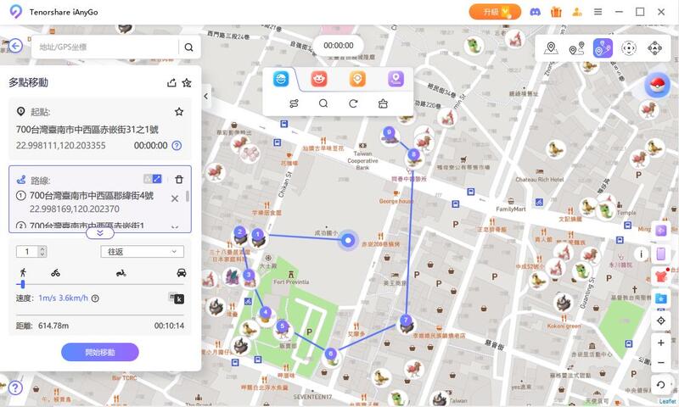
Task: Click the Poké Ball floating button
Action: tap(657, 84)
